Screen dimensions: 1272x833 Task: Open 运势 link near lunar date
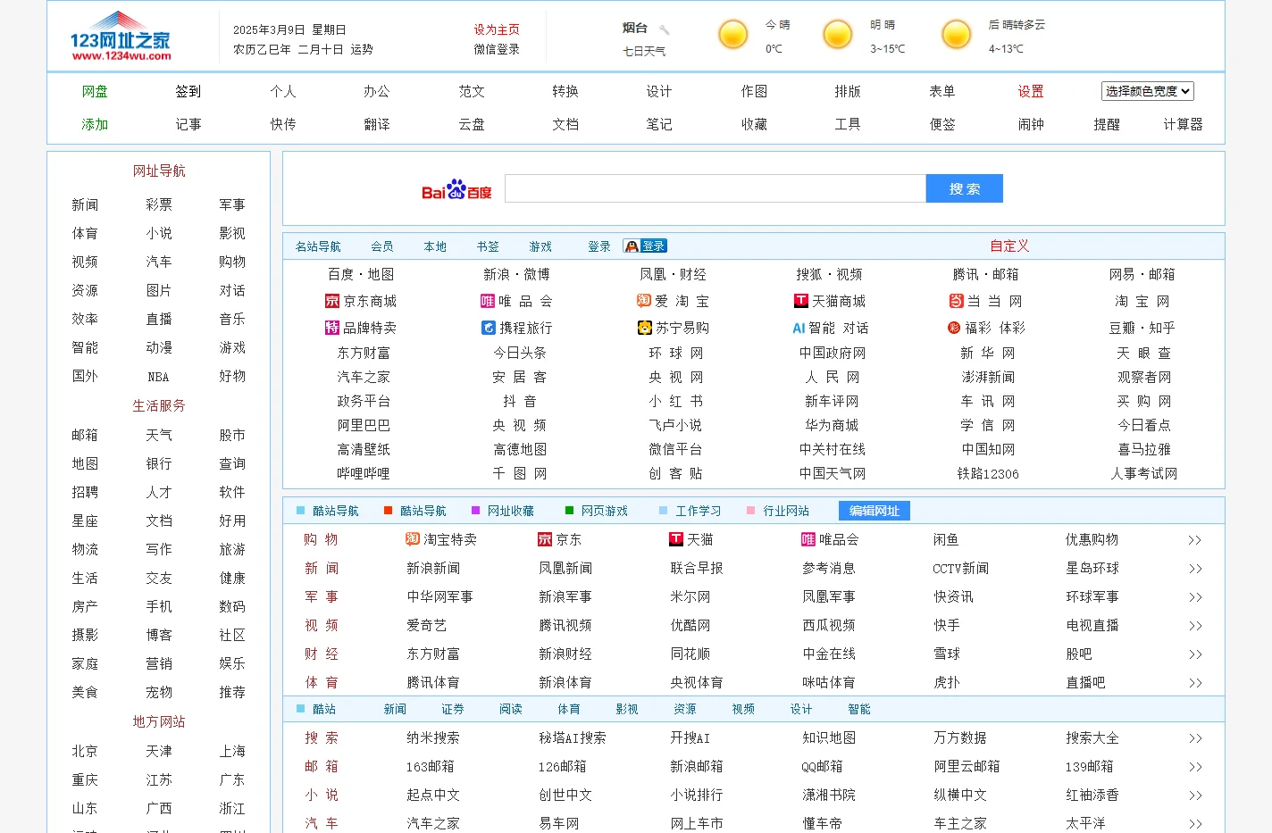click(x=362, y=49)
